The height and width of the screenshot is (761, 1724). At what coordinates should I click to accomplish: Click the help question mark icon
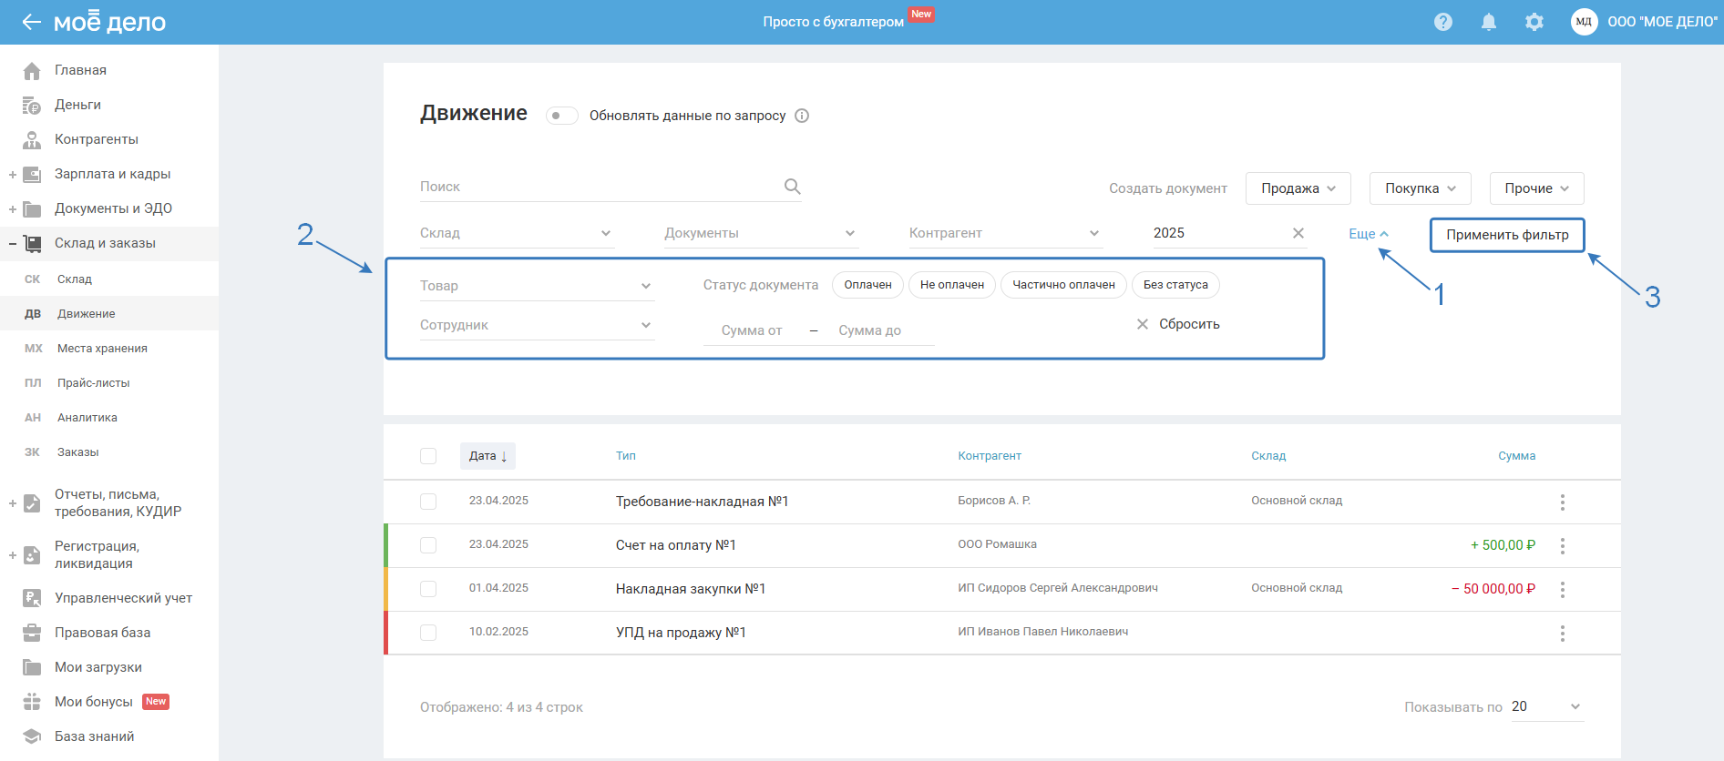[1442, 22]
